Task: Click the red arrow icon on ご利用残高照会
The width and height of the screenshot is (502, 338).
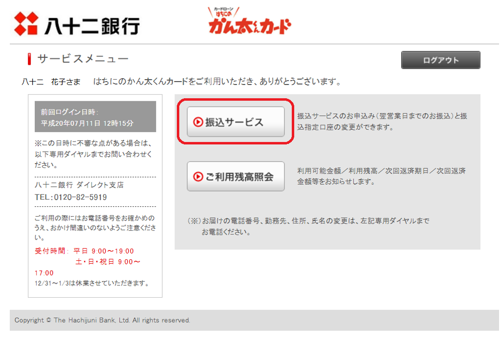Action: pyautogui.click(x=198, y=177)
